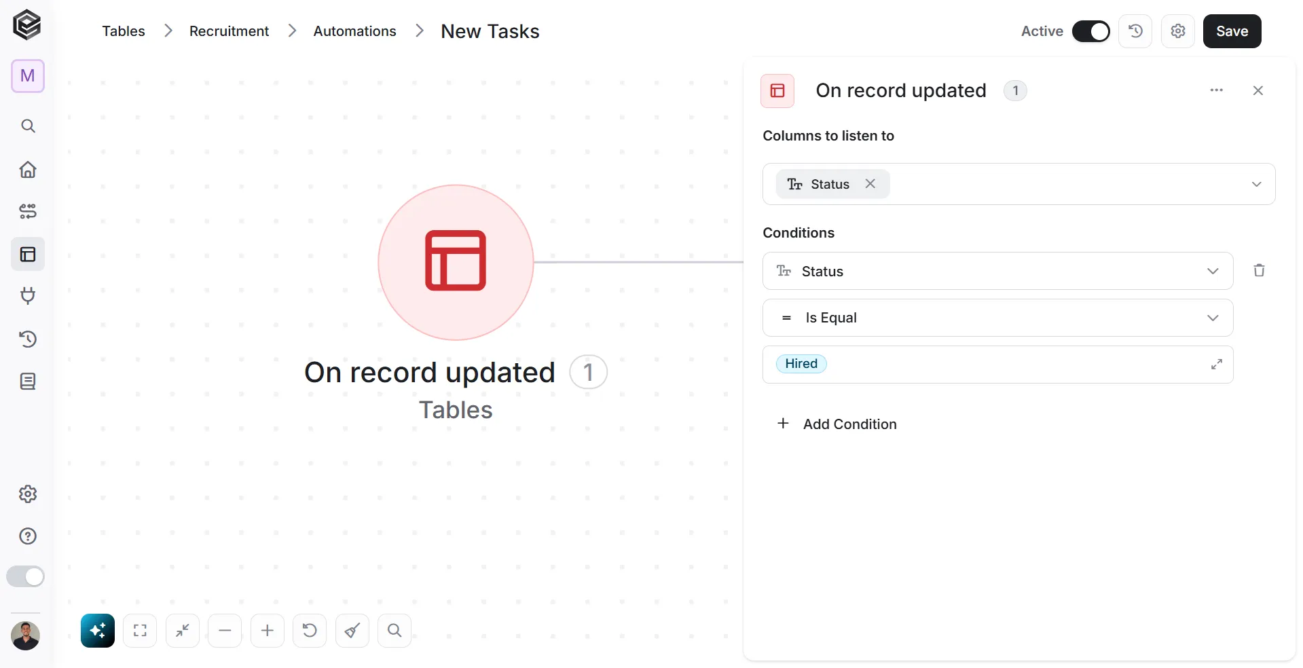
Task: Open the M workspace avatar
Action: [x=28, y=75]
